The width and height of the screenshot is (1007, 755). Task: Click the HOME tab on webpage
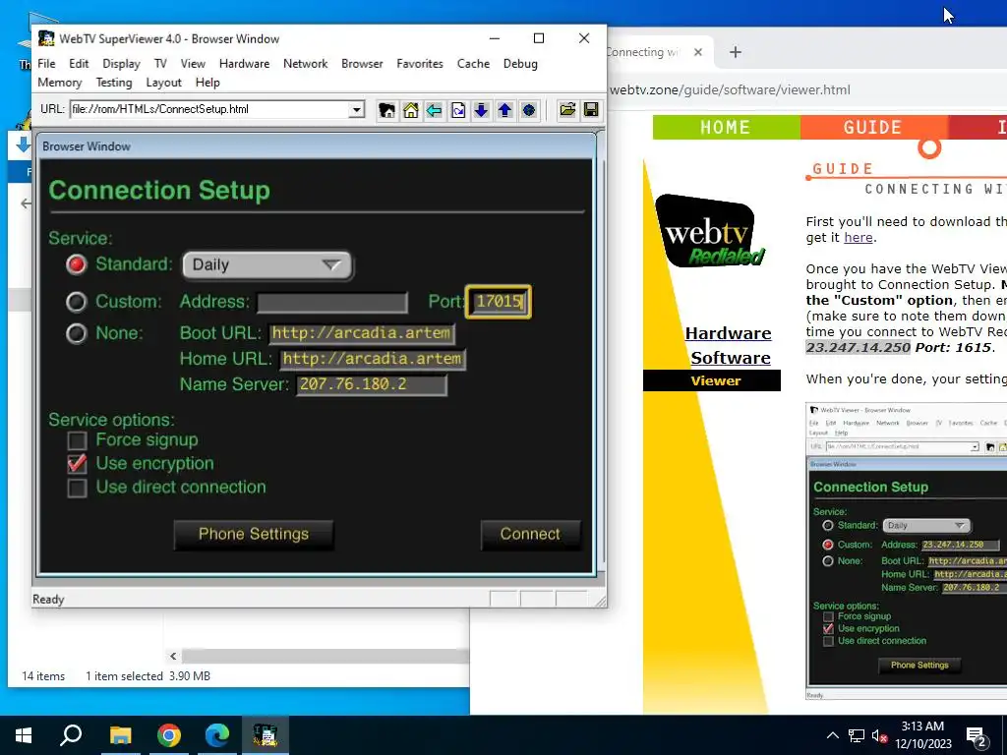[x=726, y=127]
